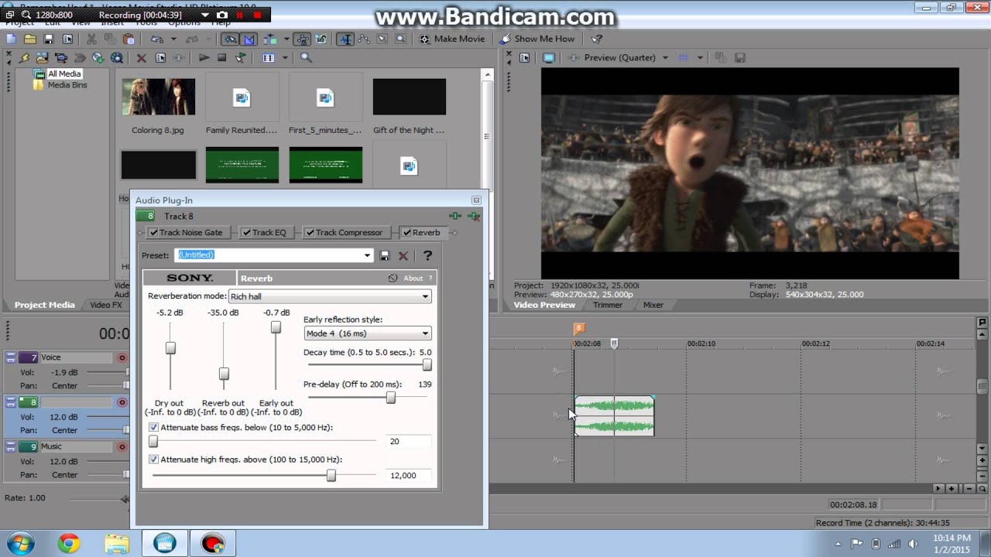Screen dimensions: 991x557
Task: Save snapshot to file in Video Preview
Action: [740, 58]
